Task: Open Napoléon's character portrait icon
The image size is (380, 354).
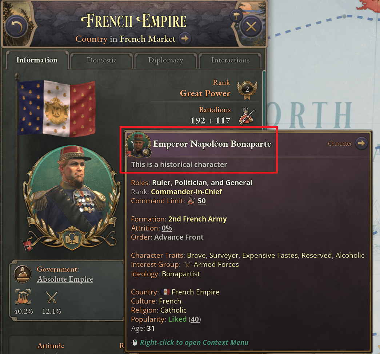Action: tap(138, 144)
